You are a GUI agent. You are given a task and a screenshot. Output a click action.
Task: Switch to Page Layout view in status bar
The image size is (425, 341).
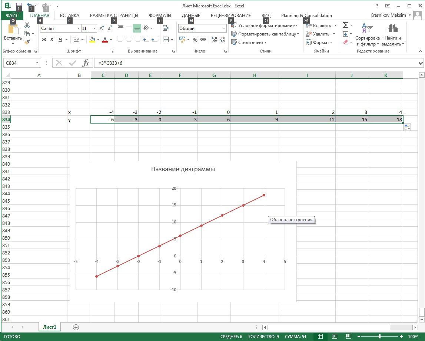[x=335, y=337]
